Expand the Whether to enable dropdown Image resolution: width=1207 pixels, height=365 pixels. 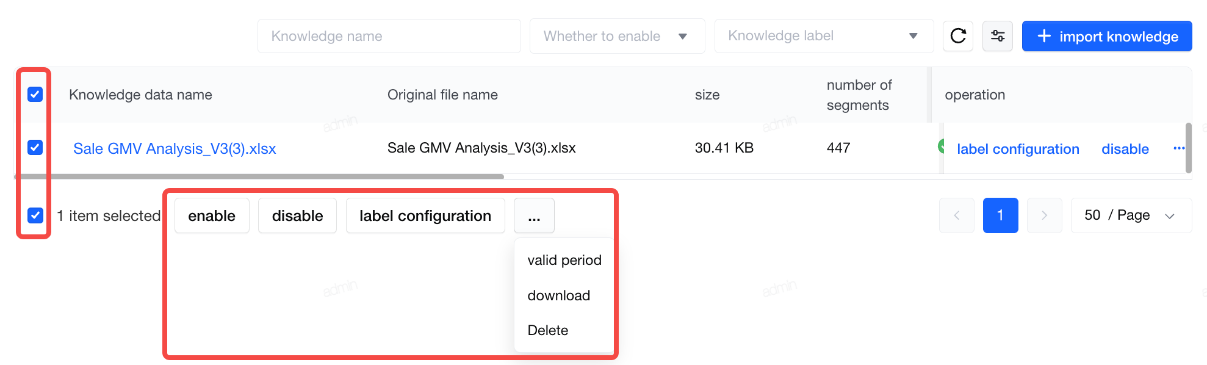coord(617,36)
